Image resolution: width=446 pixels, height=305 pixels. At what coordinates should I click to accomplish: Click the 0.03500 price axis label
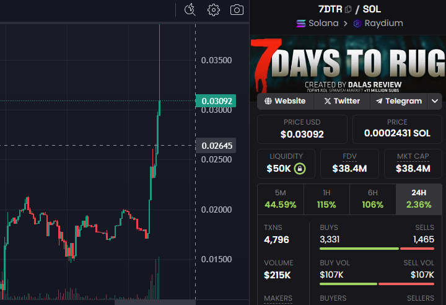point(216,60)
